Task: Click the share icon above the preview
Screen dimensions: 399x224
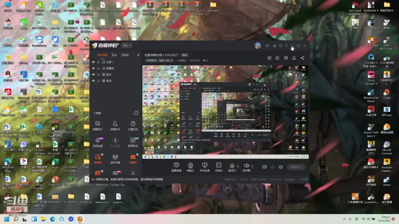Action: [302, 58]
